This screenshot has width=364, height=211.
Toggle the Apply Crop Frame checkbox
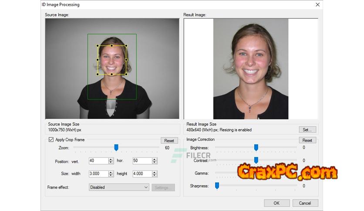[51, 140]
